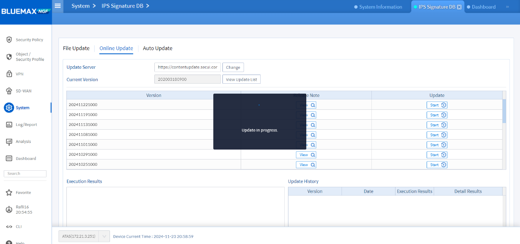Click Execution Results column in Update History
Screen dimensions: 520x244
[x=415, y=191]
